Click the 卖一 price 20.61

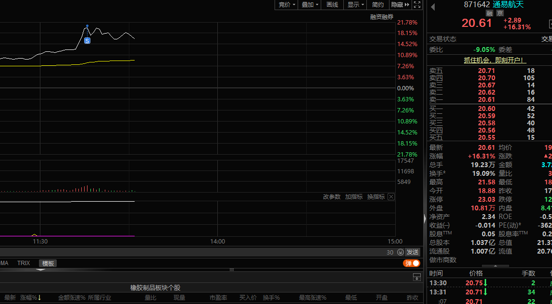487,100
